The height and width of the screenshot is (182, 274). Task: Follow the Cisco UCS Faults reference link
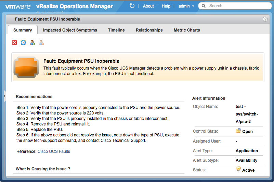(54, 151)
